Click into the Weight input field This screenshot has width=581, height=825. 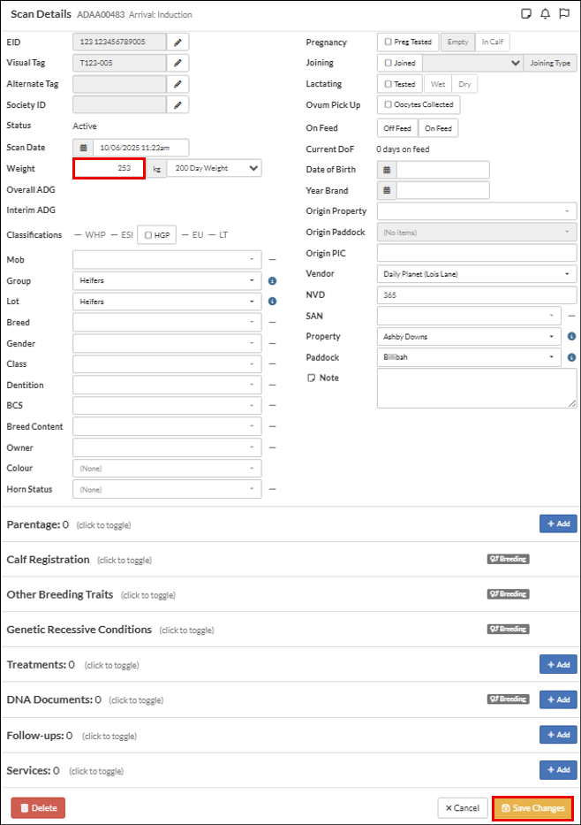[x=109, y=168]
